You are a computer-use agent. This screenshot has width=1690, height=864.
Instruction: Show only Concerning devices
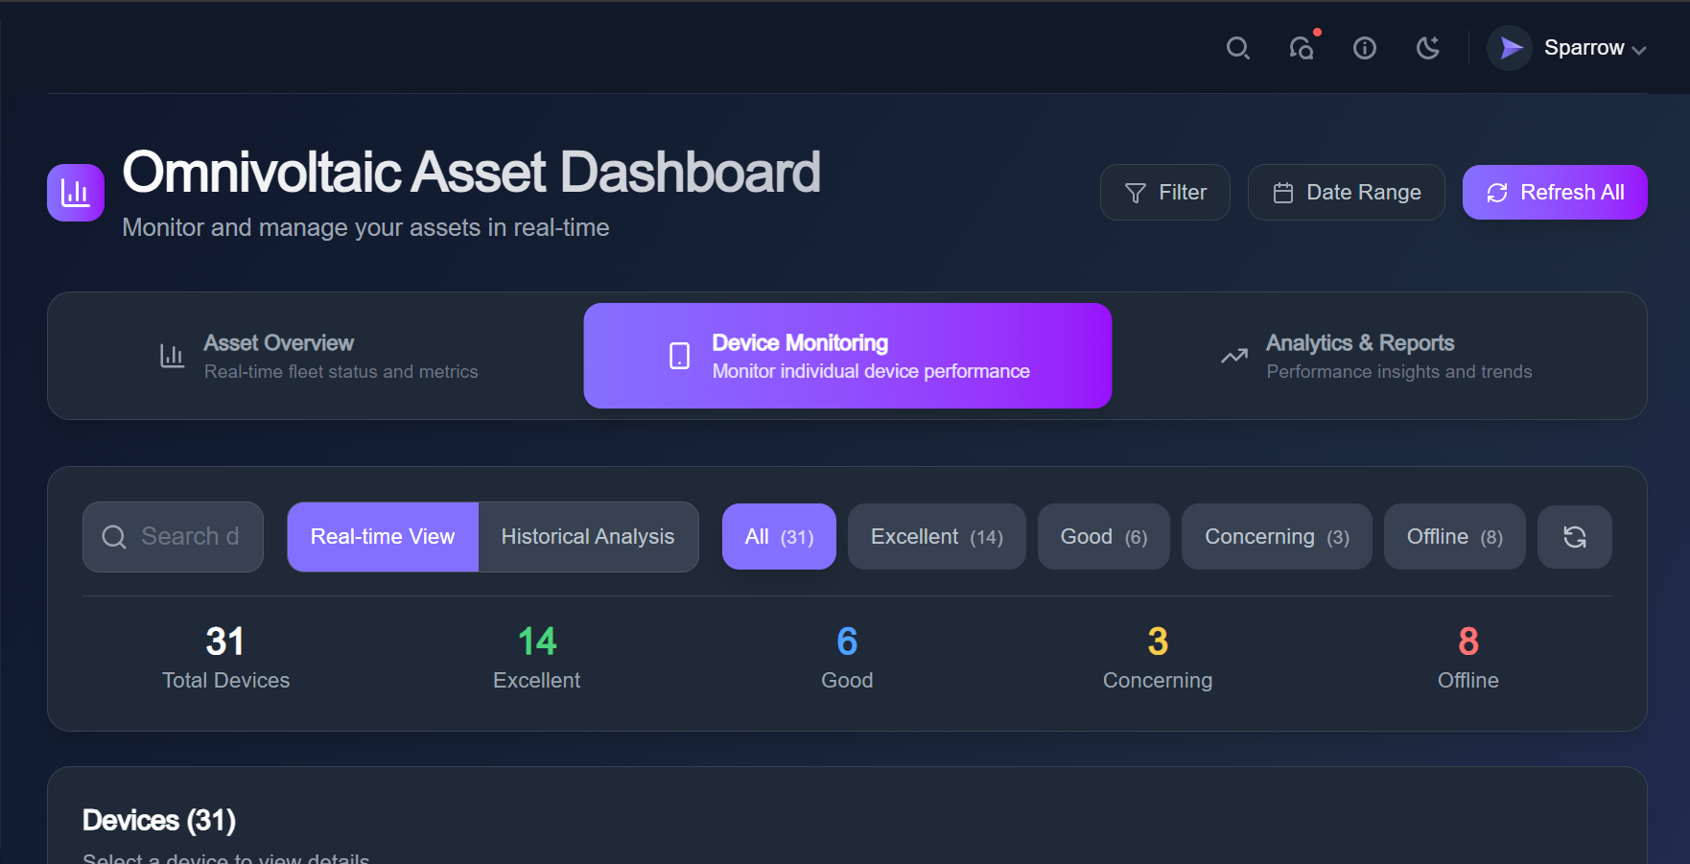coord(1276,537)
